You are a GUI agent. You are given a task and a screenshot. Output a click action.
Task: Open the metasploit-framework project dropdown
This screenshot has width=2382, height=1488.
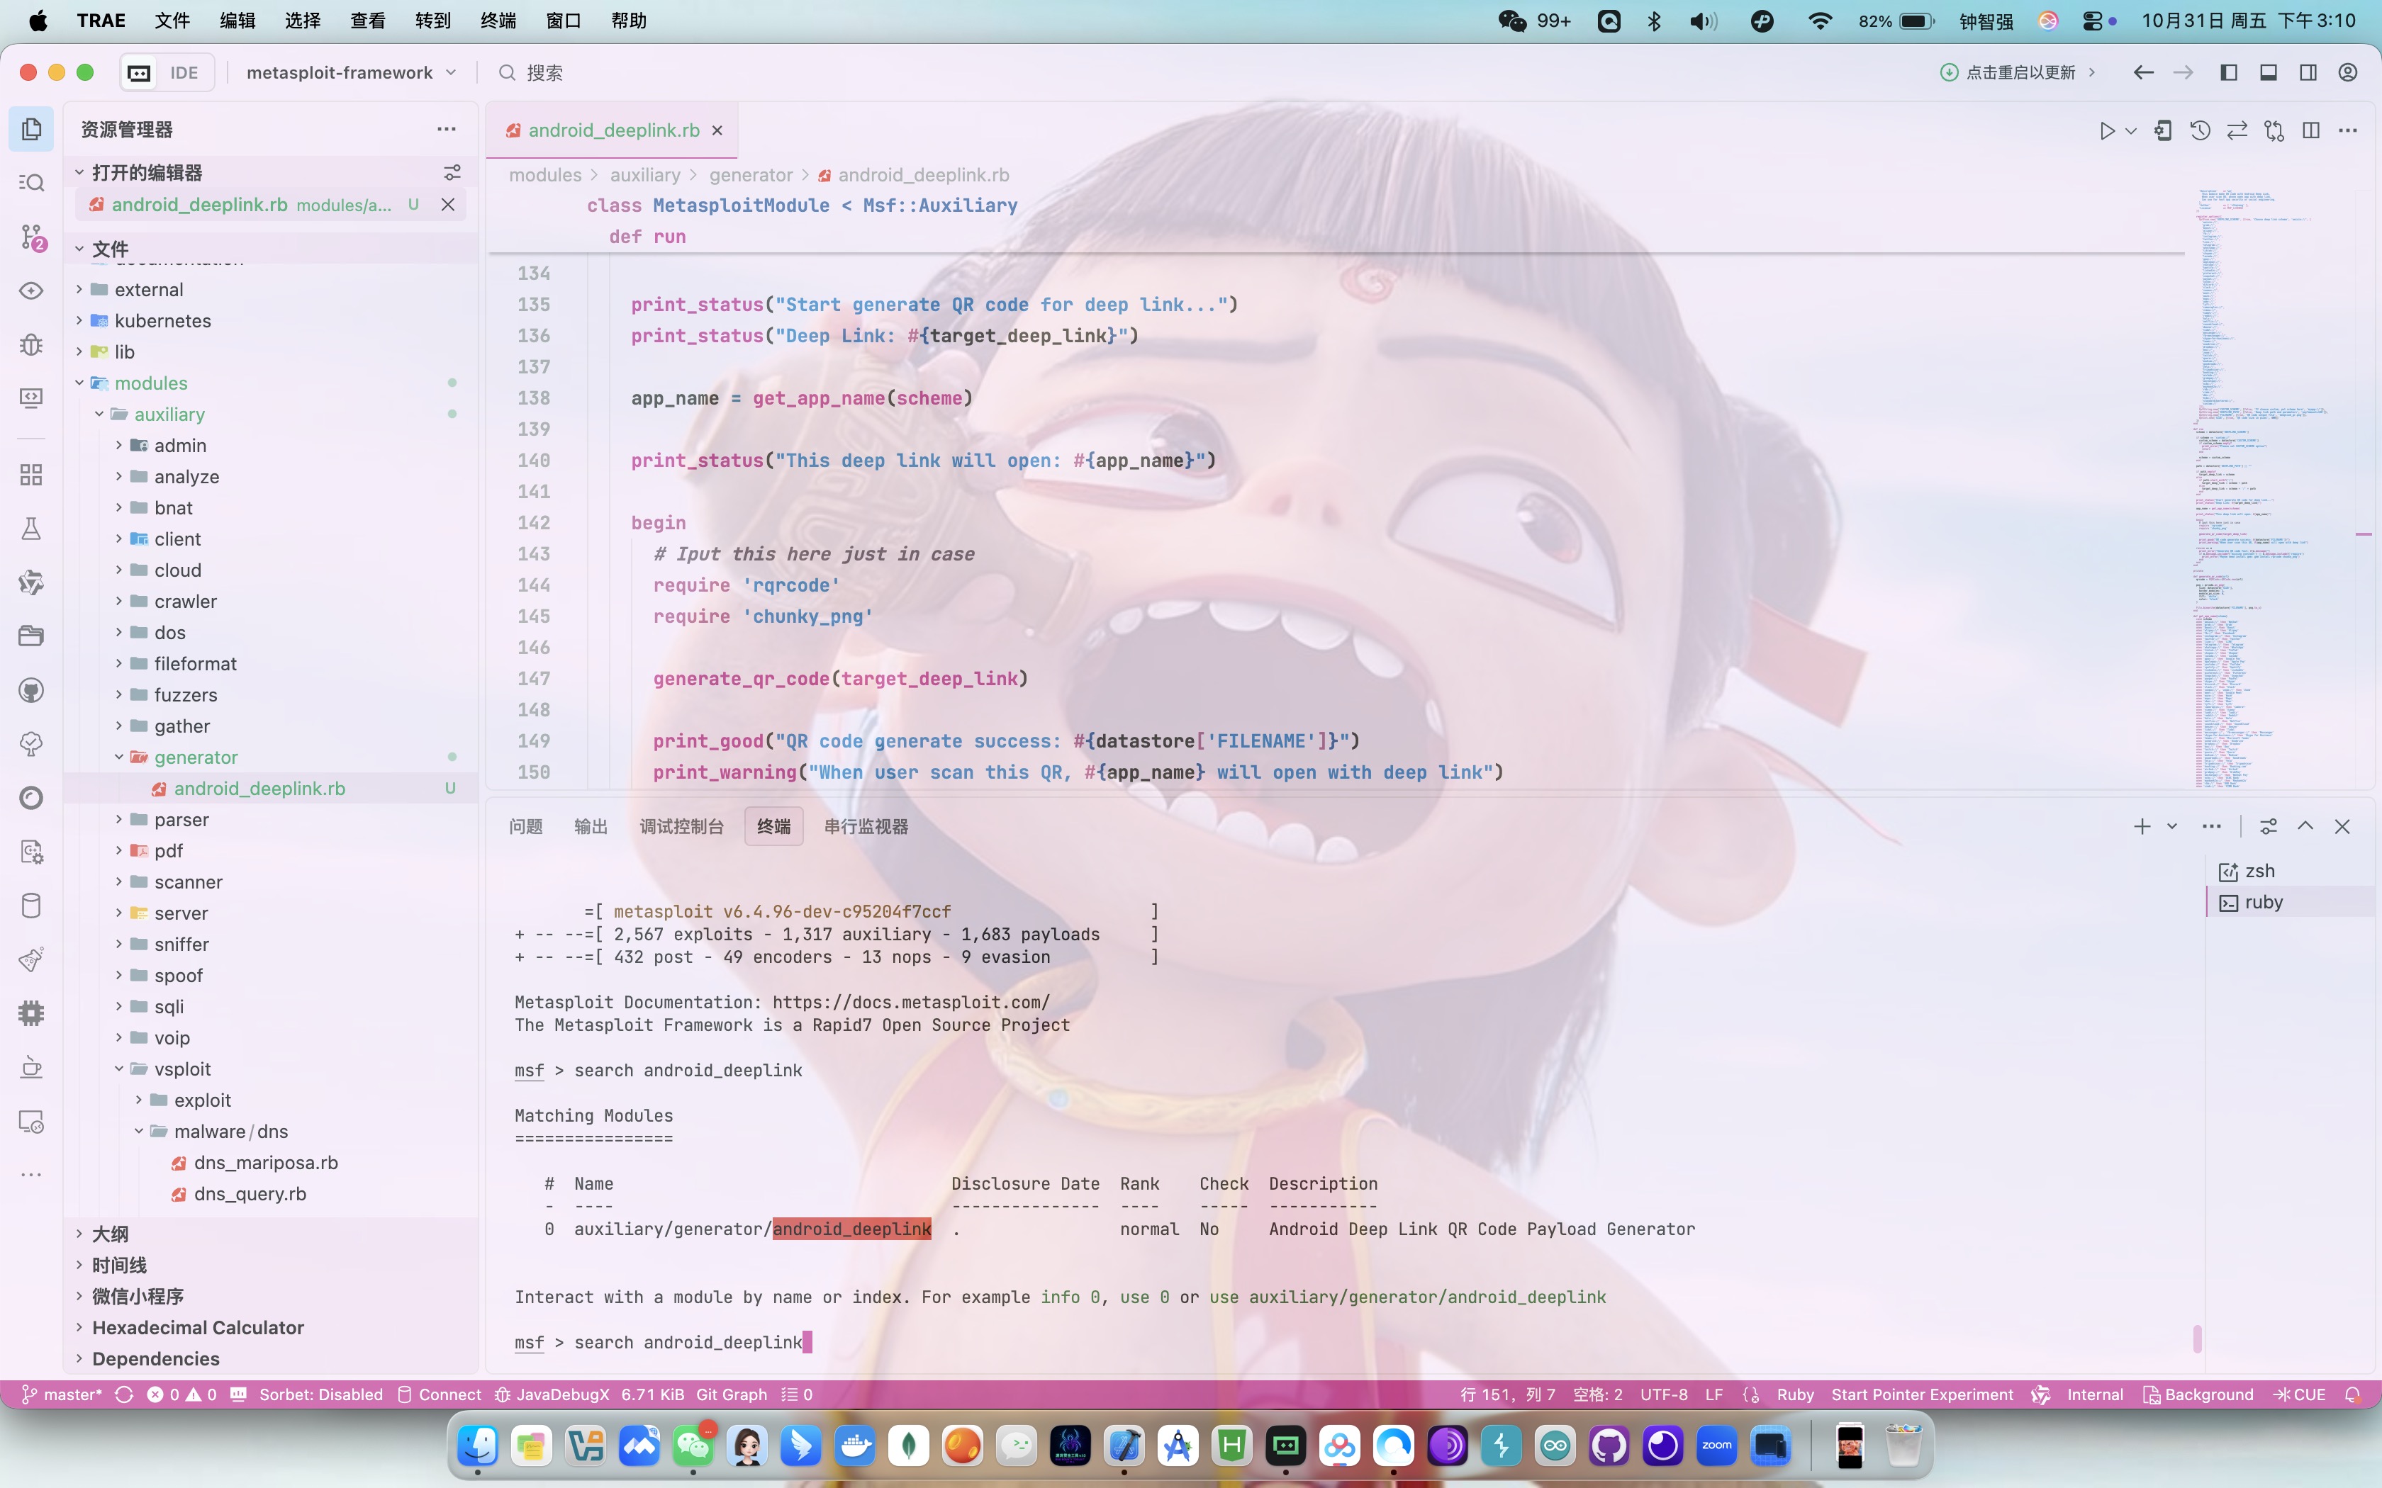click(350, 73)
